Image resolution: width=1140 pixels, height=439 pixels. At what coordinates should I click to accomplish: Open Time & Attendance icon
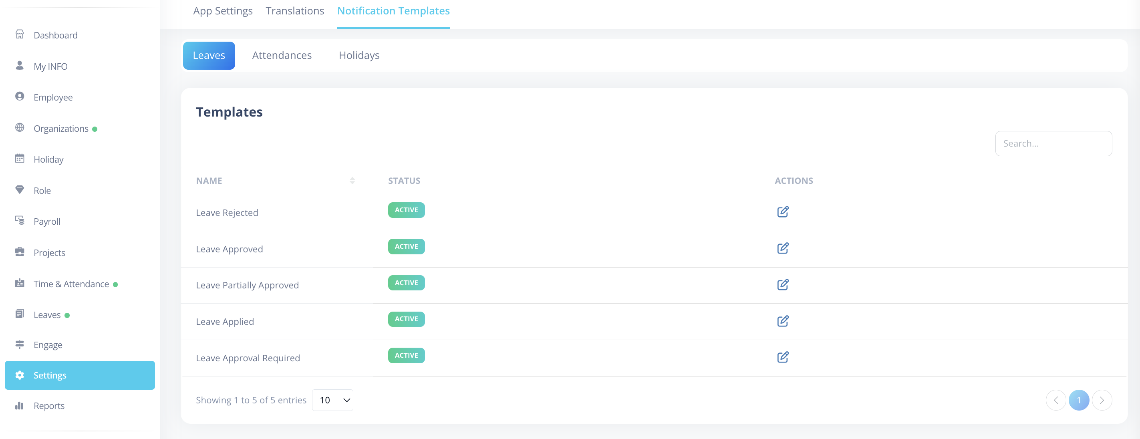coord(20,283)
